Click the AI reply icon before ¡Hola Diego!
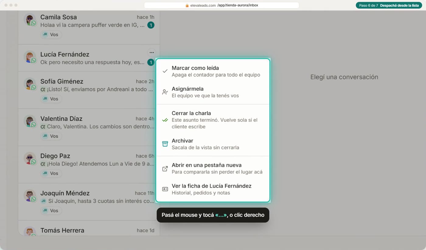Screen dimensions: 426x250 pyautogui.click(x=43, y=164)
